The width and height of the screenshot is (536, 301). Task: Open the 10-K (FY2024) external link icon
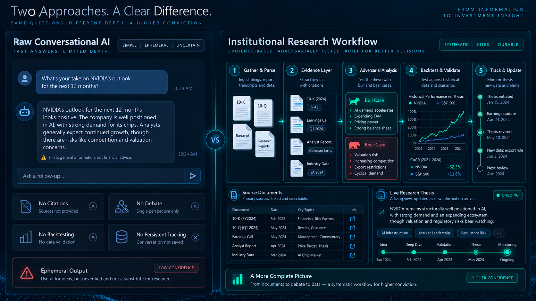[352, 219]
